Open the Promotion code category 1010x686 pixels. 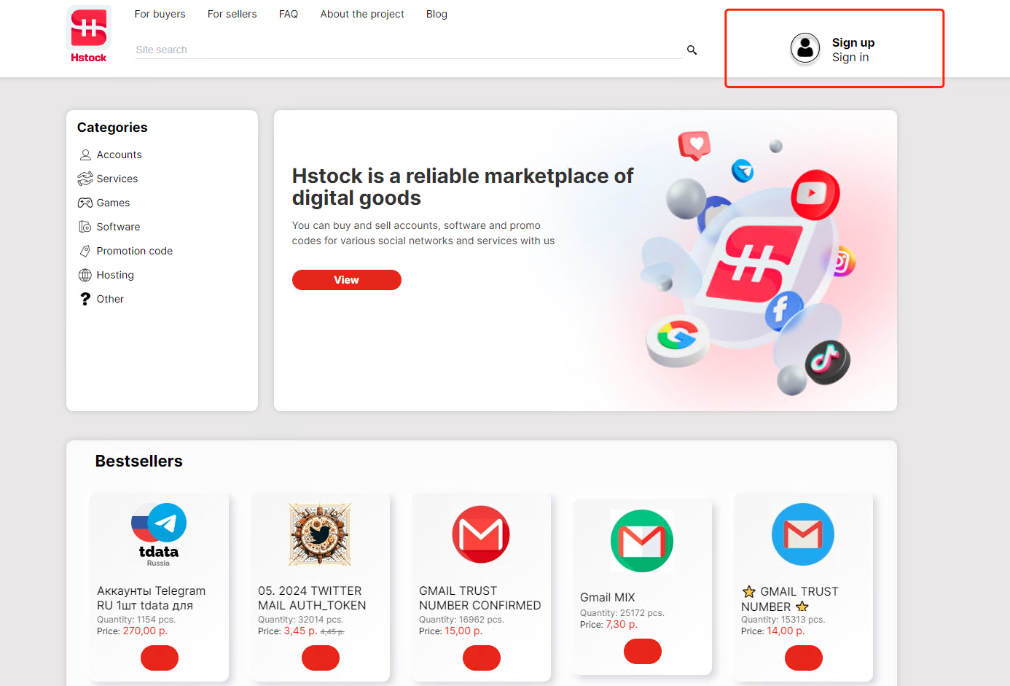pos(134,251)
